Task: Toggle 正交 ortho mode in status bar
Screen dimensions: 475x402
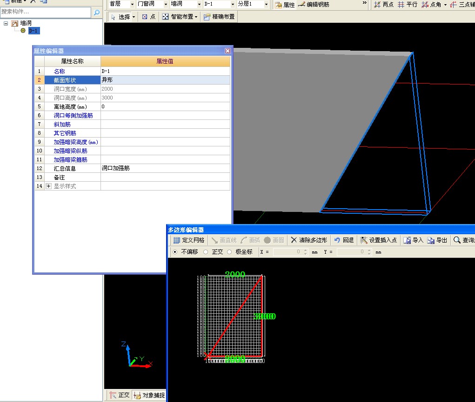Action: click(120, 395)
